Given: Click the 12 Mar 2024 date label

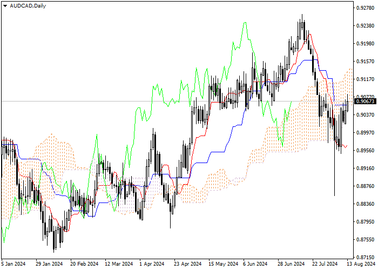Looking at the screenshot, I should click(x=119, y=264).
